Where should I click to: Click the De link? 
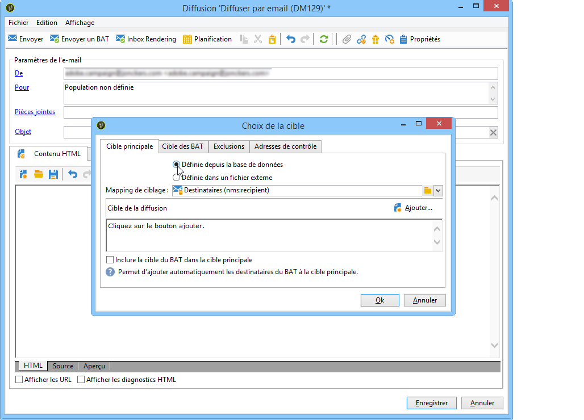coord(19,73)
